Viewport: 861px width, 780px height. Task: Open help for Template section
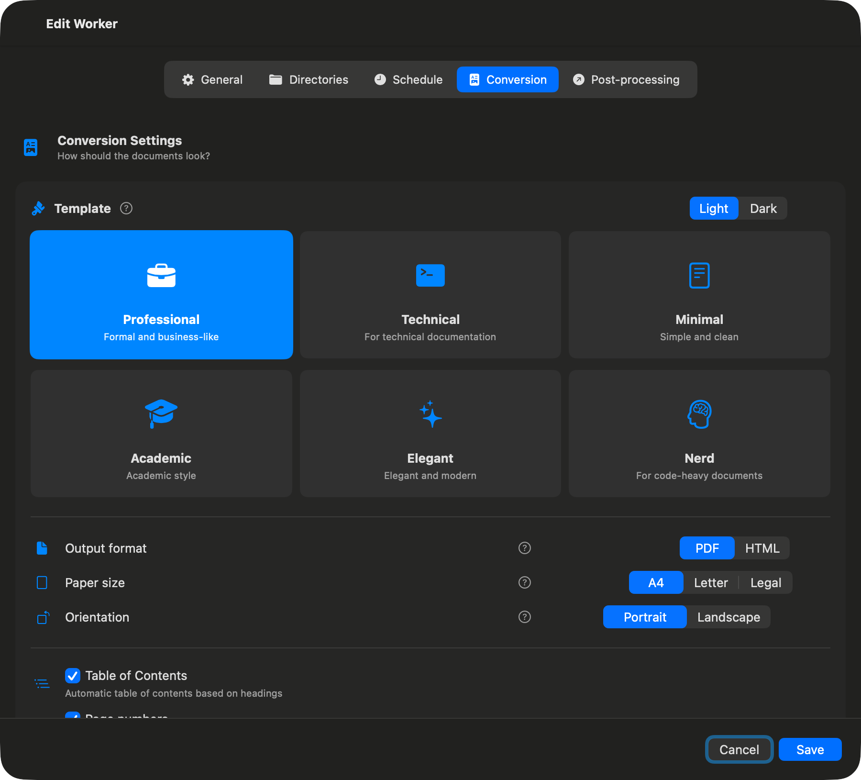pyautogui.click(x=126, y=208)
